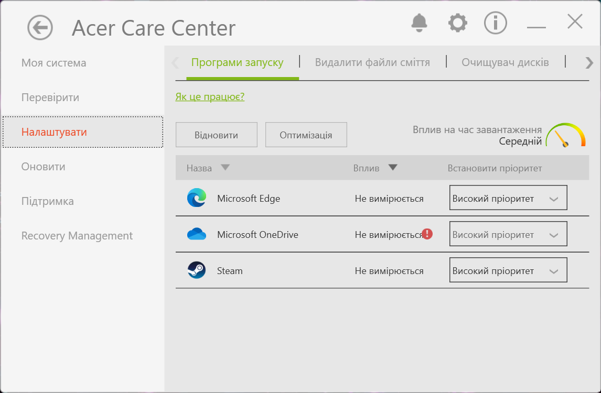The image size is (601, 393).
Task: Open the Як це працює? link
Action: [210, 97]
